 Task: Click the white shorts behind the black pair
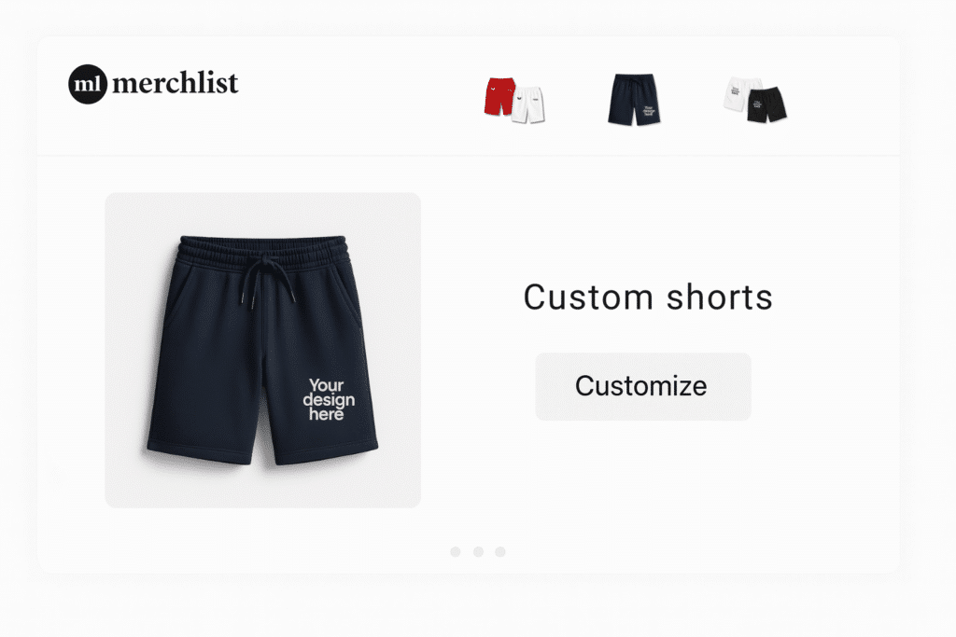(x=739, y=94)
